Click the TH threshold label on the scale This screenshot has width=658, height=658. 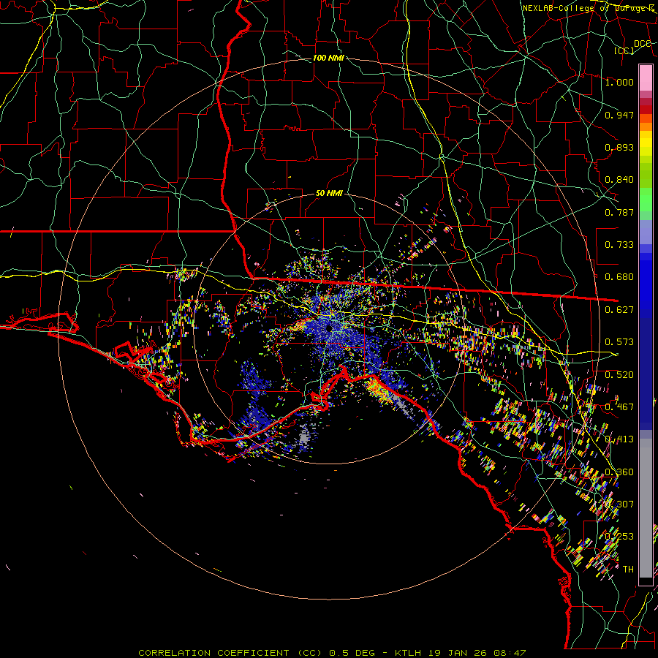click(628, 570)
